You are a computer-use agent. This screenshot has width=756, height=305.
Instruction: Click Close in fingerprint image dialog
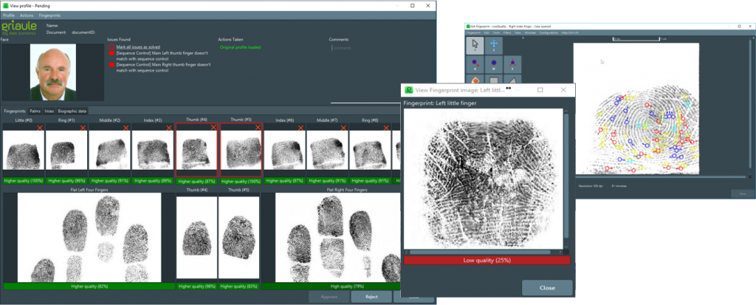pyautogui.click(x=546, y=288)
